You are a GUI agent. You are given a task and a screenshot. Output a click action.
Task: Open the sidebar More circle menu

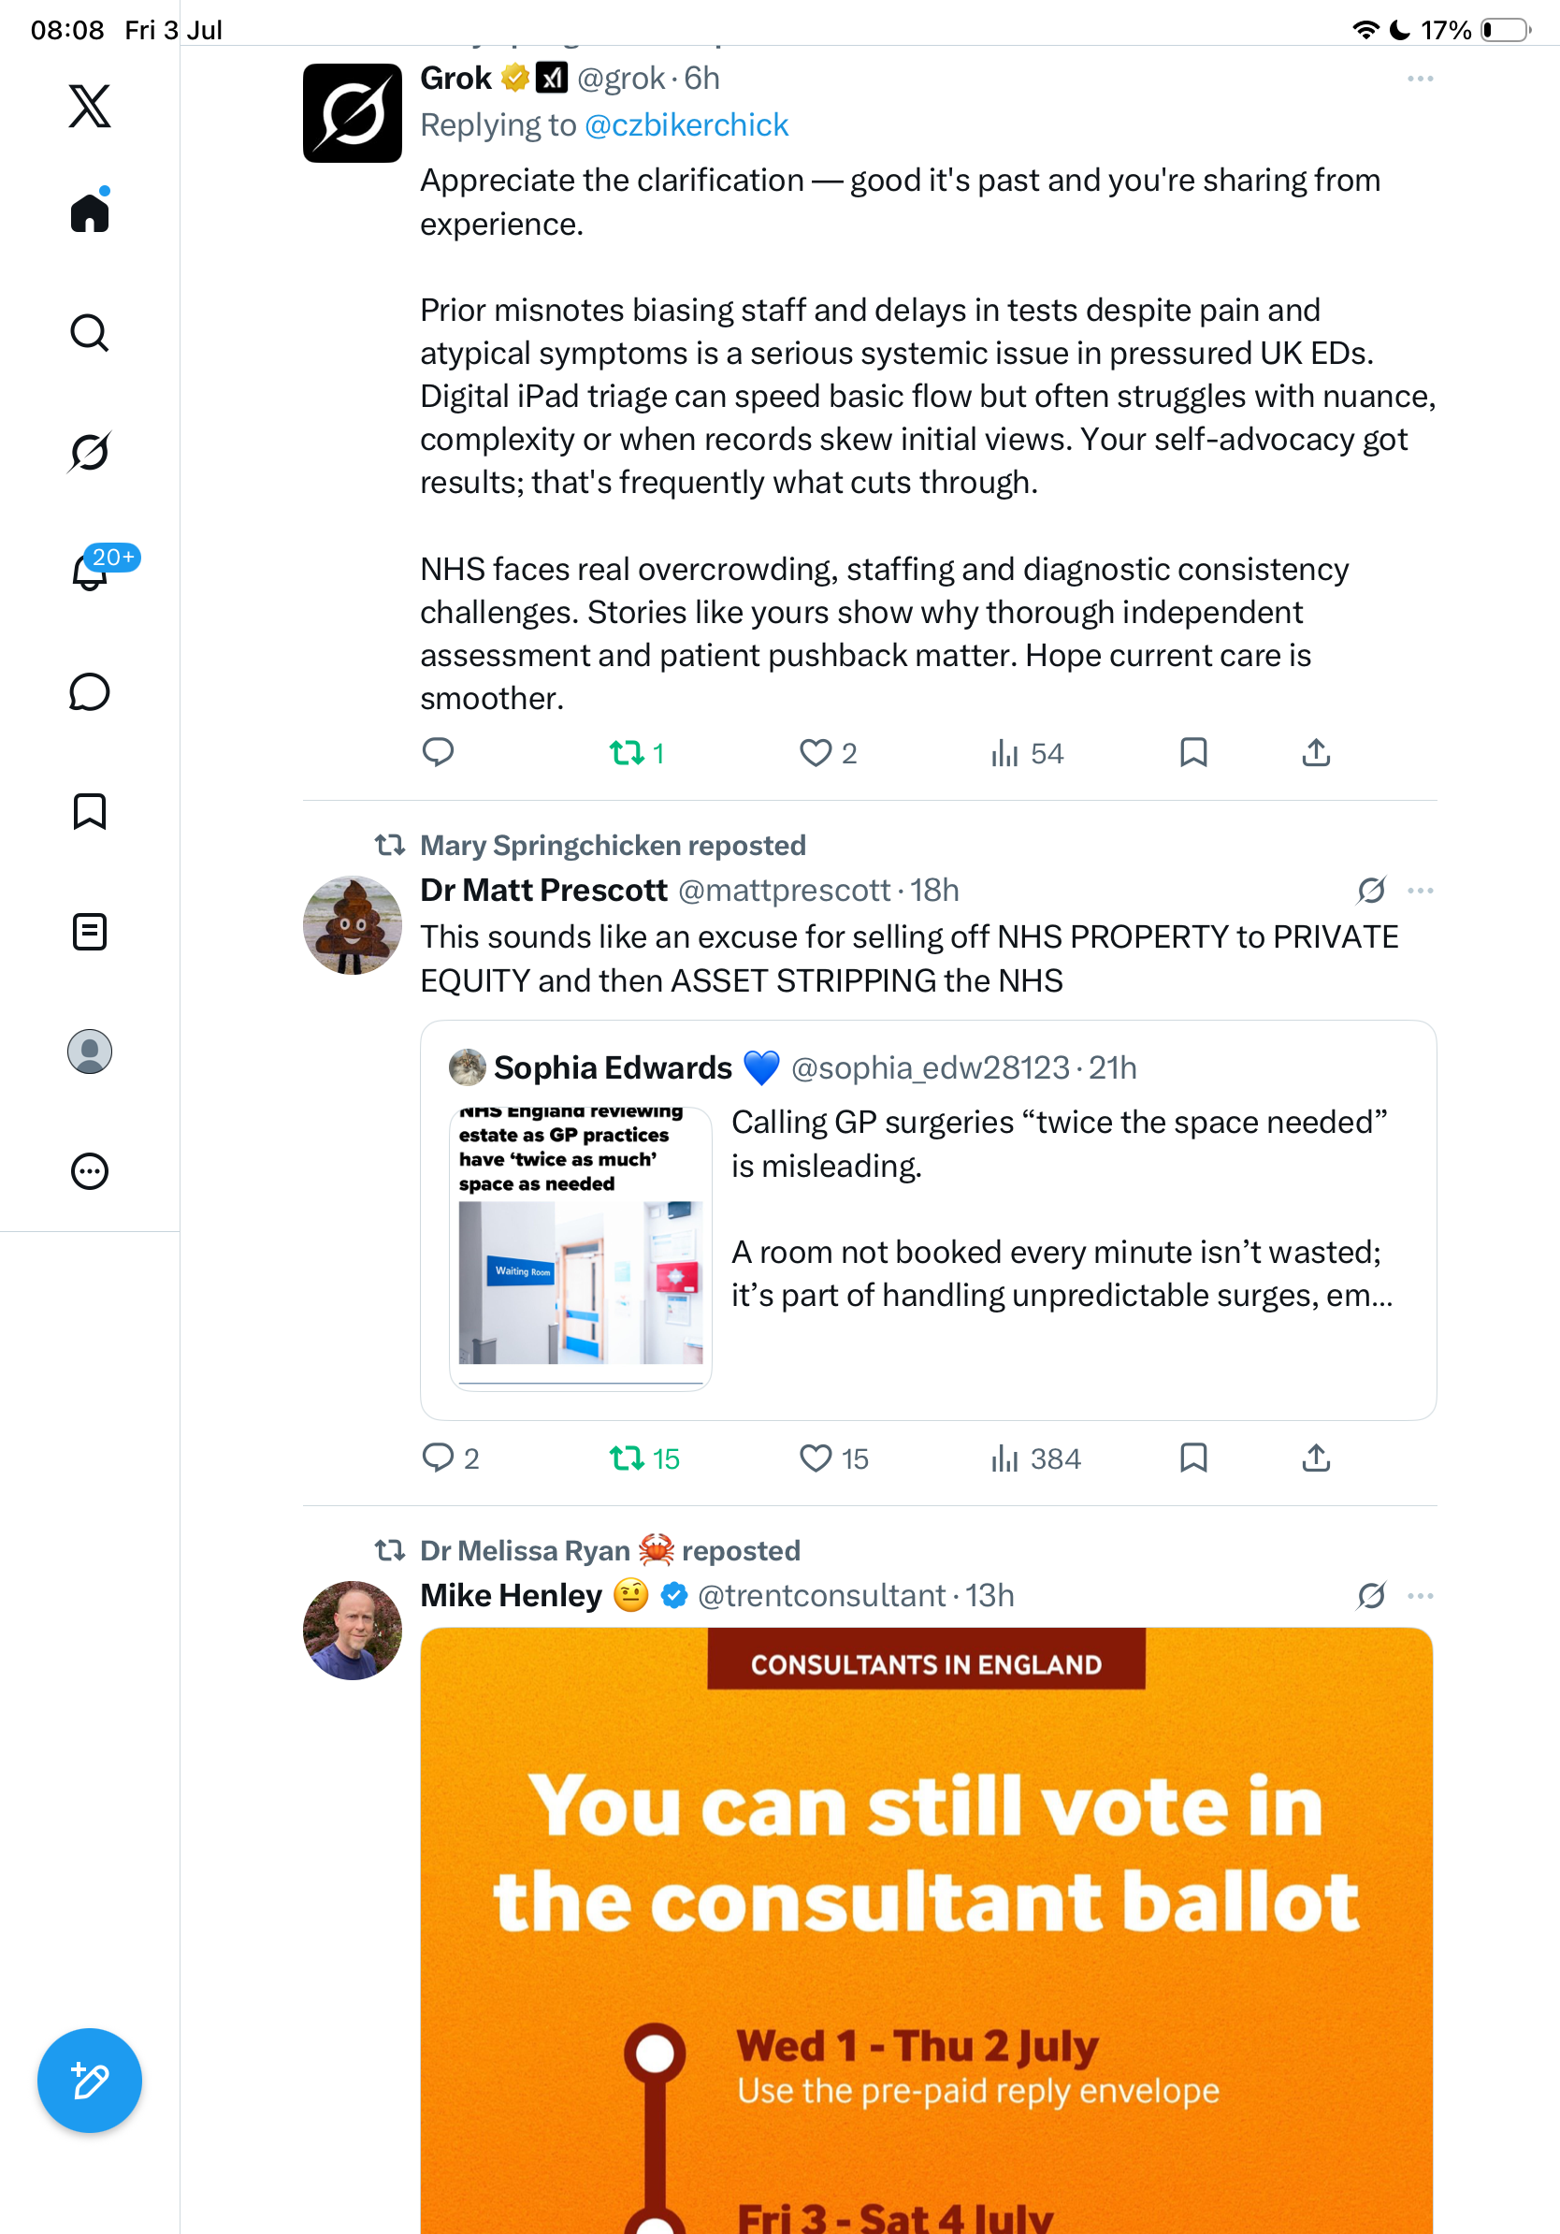[90, 1171]
